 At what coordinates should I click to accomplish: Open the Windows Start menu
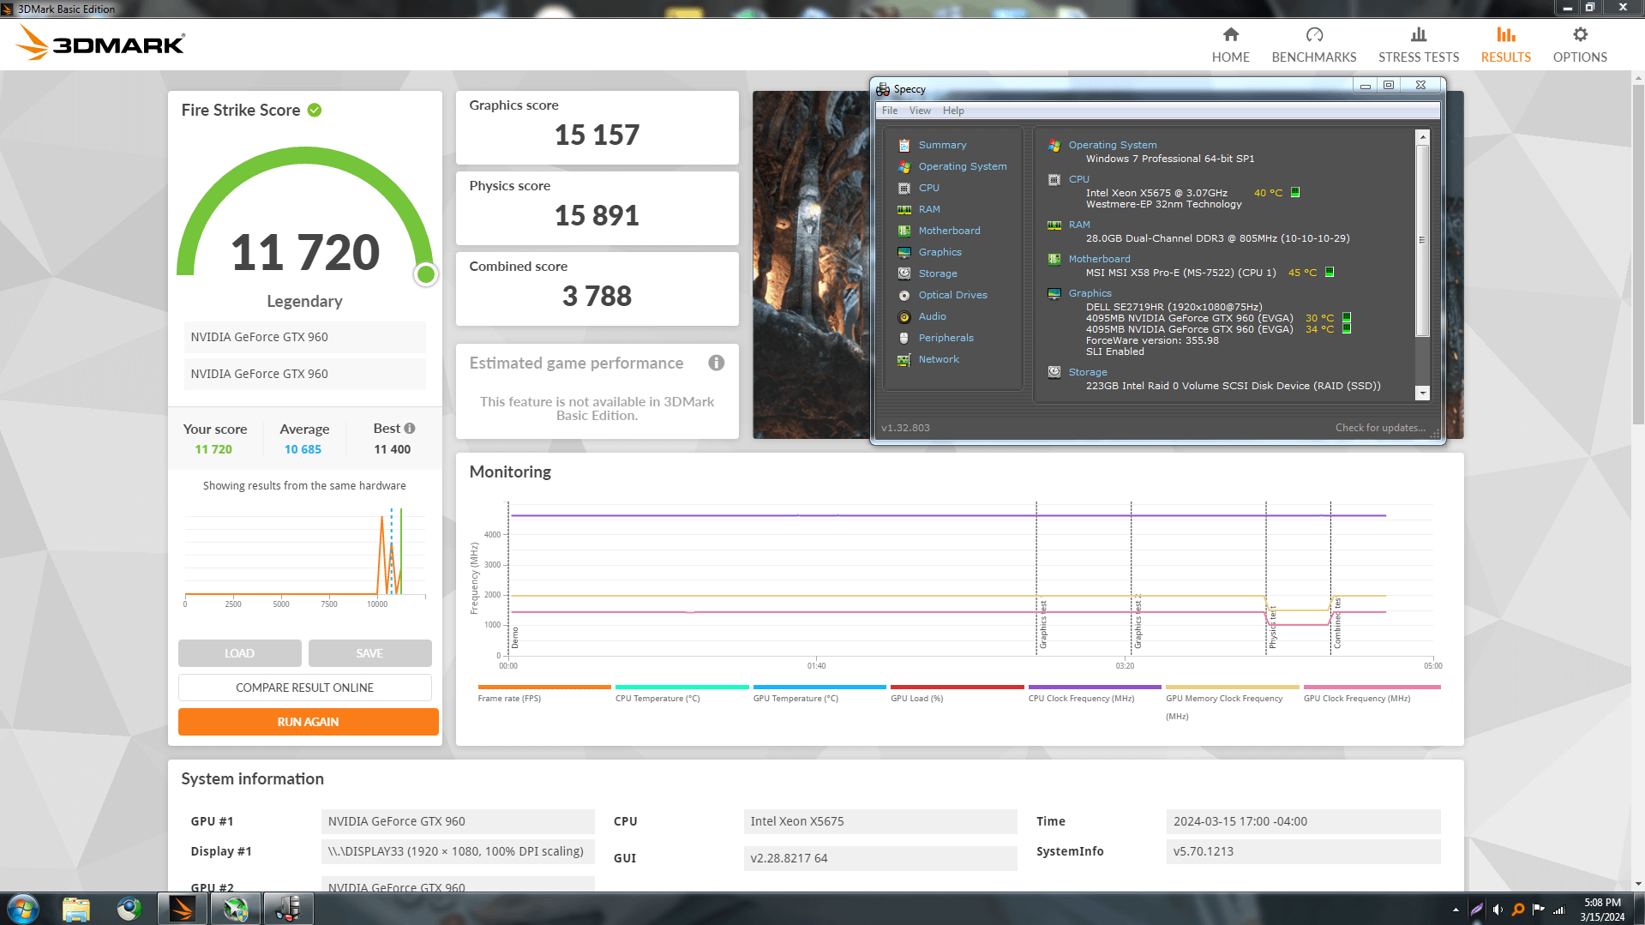(23, 909)
